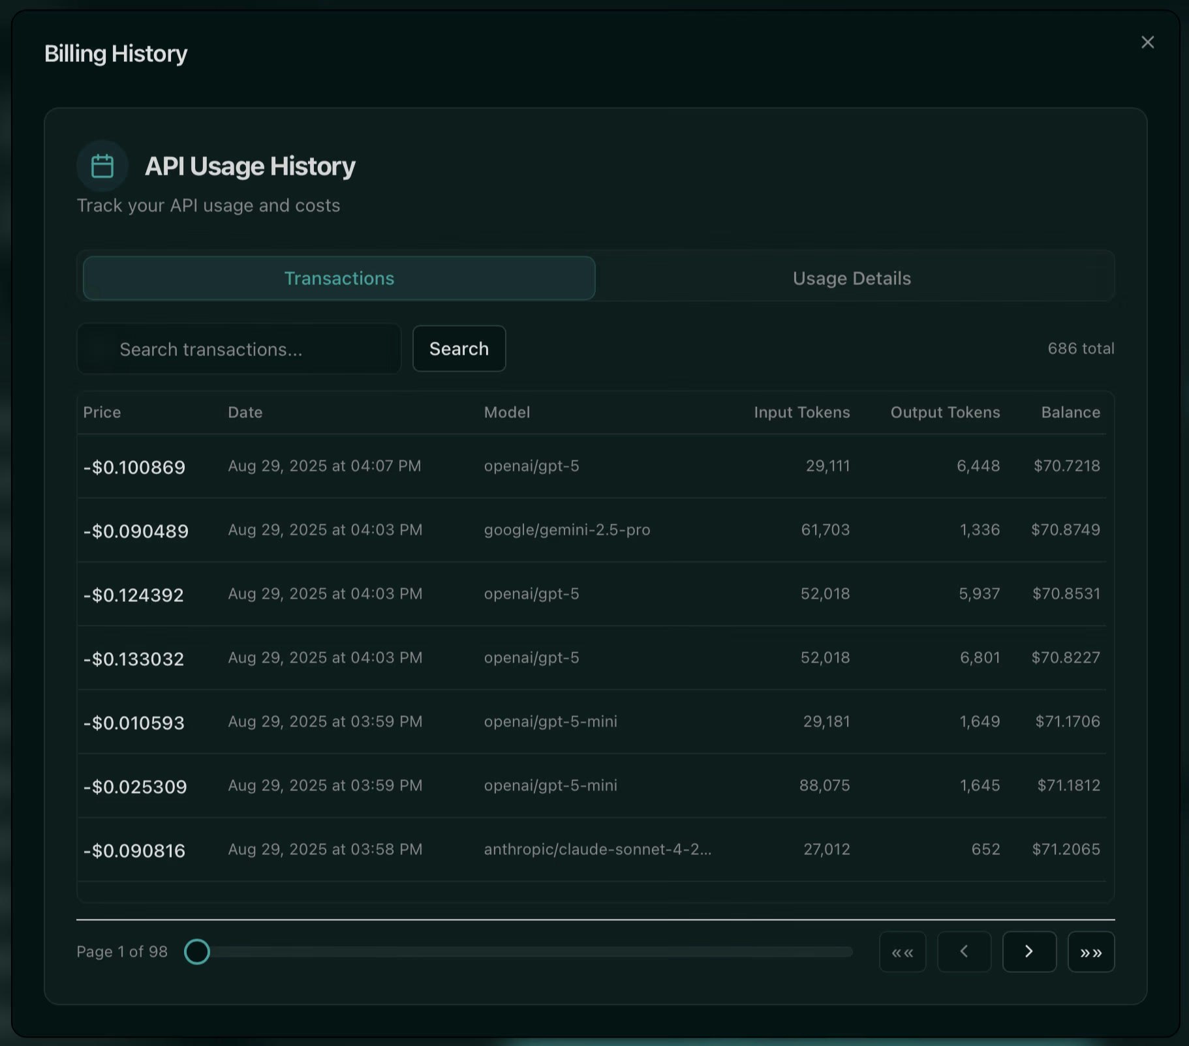The image size is (1189, 1046).
Task: Select the -$0.090489 price cell
Action: pos(136,531)
